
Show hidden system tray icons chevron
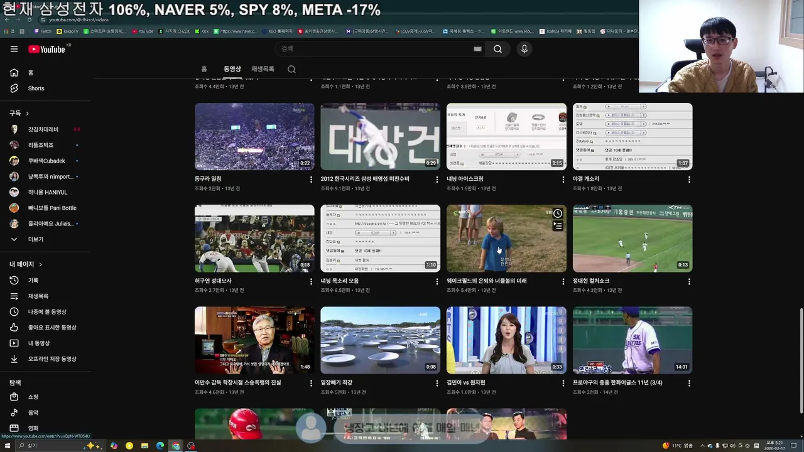(x=702, y=446)
